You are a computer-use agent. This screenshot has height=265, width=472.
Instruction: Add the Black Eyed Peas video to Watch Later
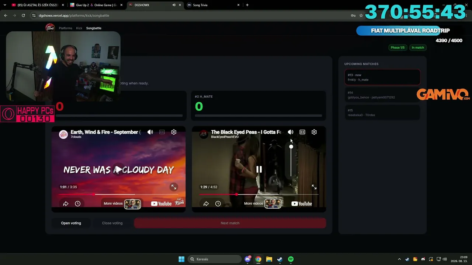(x=218, y=204)
